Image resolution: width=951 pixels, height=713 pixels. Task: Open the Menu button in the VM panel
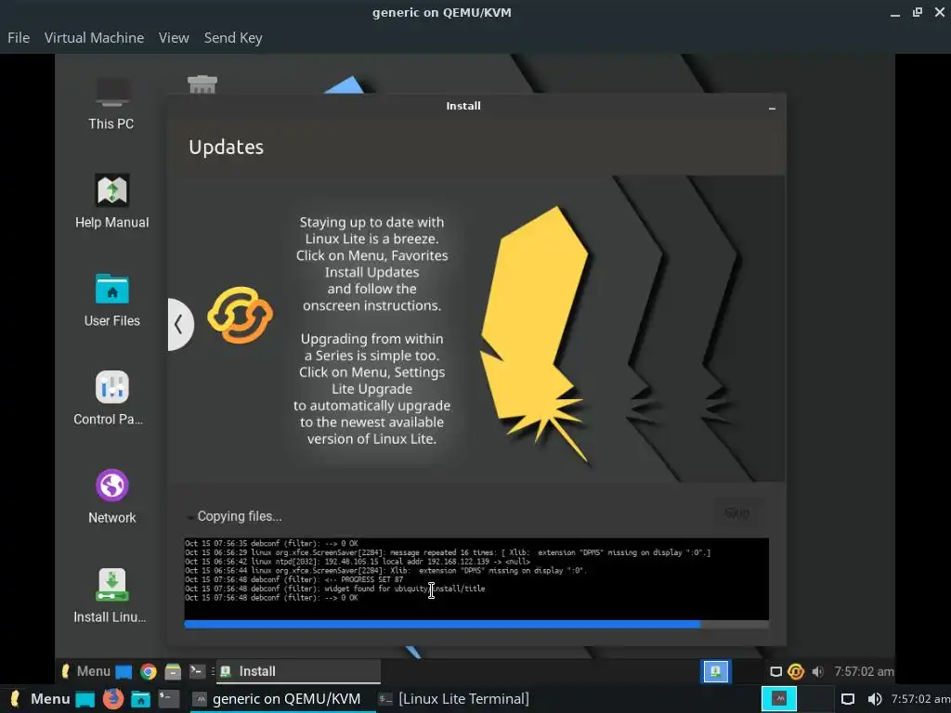tap(85, 671)
